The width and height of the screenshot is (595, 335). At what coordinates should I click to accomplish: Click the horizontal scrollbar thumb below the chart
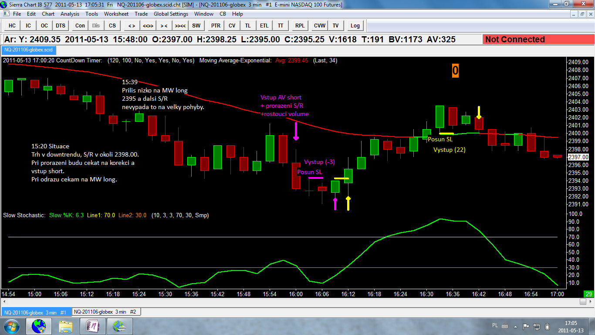point(583,301)
